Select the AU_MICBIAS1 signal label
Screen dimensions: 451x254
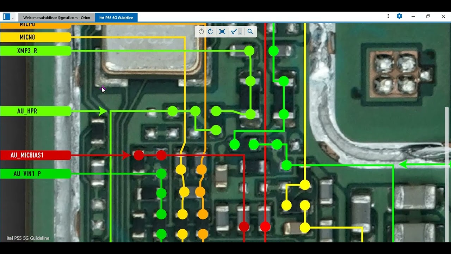(x=36, y=155)
